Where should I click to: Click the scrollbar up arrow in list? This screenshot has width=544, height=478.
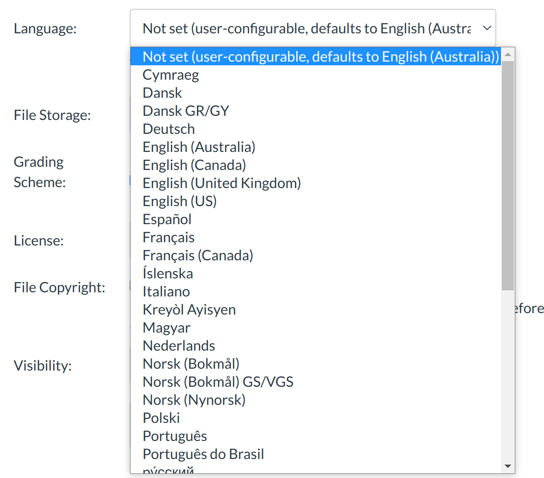click(508, 54)
